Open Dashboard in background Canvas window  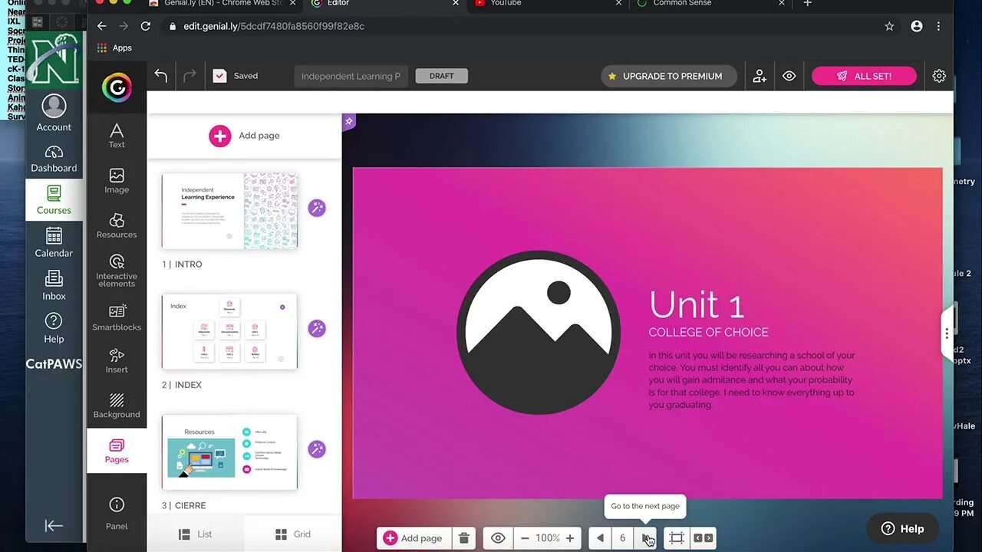(x=54, y=158)
